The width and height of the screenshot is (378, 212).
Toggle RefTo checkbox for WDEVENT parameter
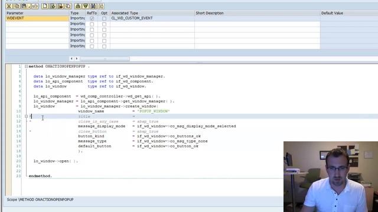click(x=92, y=18)
